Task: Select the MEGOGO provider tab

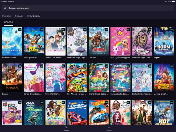Action: point(9,22)
